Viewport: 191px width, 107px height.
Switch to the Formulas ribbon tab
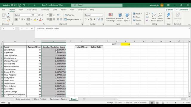(45, 10)
